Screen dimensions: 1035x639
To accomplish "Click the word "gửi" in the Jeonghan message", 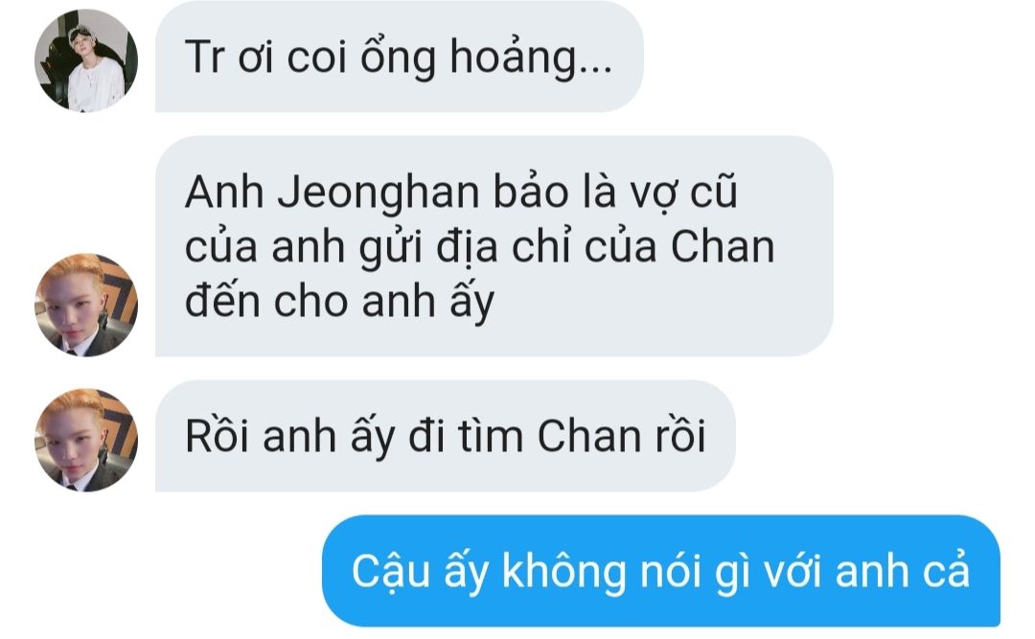I will point(392,250).
